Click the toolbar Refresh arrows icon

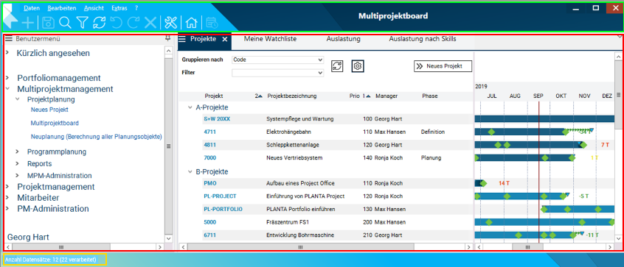[x=99, y=23]
